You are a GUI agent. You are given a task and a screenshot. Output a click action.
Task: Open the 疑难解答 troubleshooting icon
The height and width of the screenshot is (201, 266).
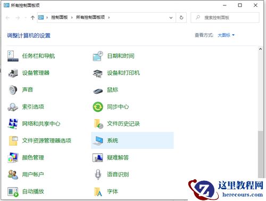pos(98,157)
